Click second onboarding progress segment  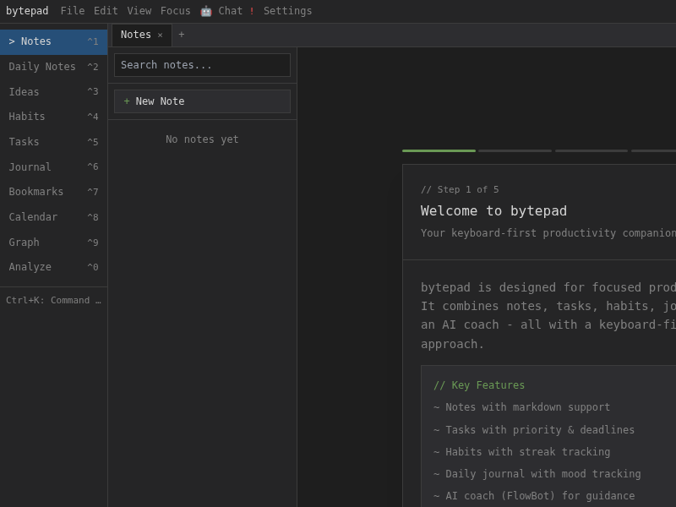tap(515, 151)
